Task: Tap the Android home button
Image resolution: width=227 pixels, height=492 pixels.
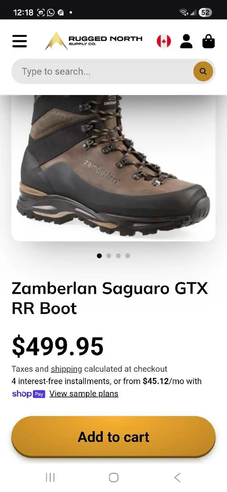Action: [x=113, y=477]
